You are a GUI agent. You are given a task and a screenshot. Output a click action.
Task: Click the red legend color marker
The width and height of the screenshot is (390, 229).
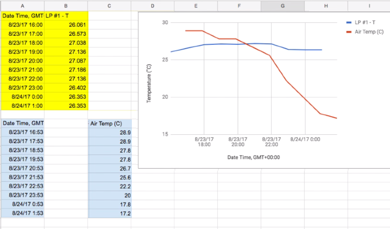349,32
